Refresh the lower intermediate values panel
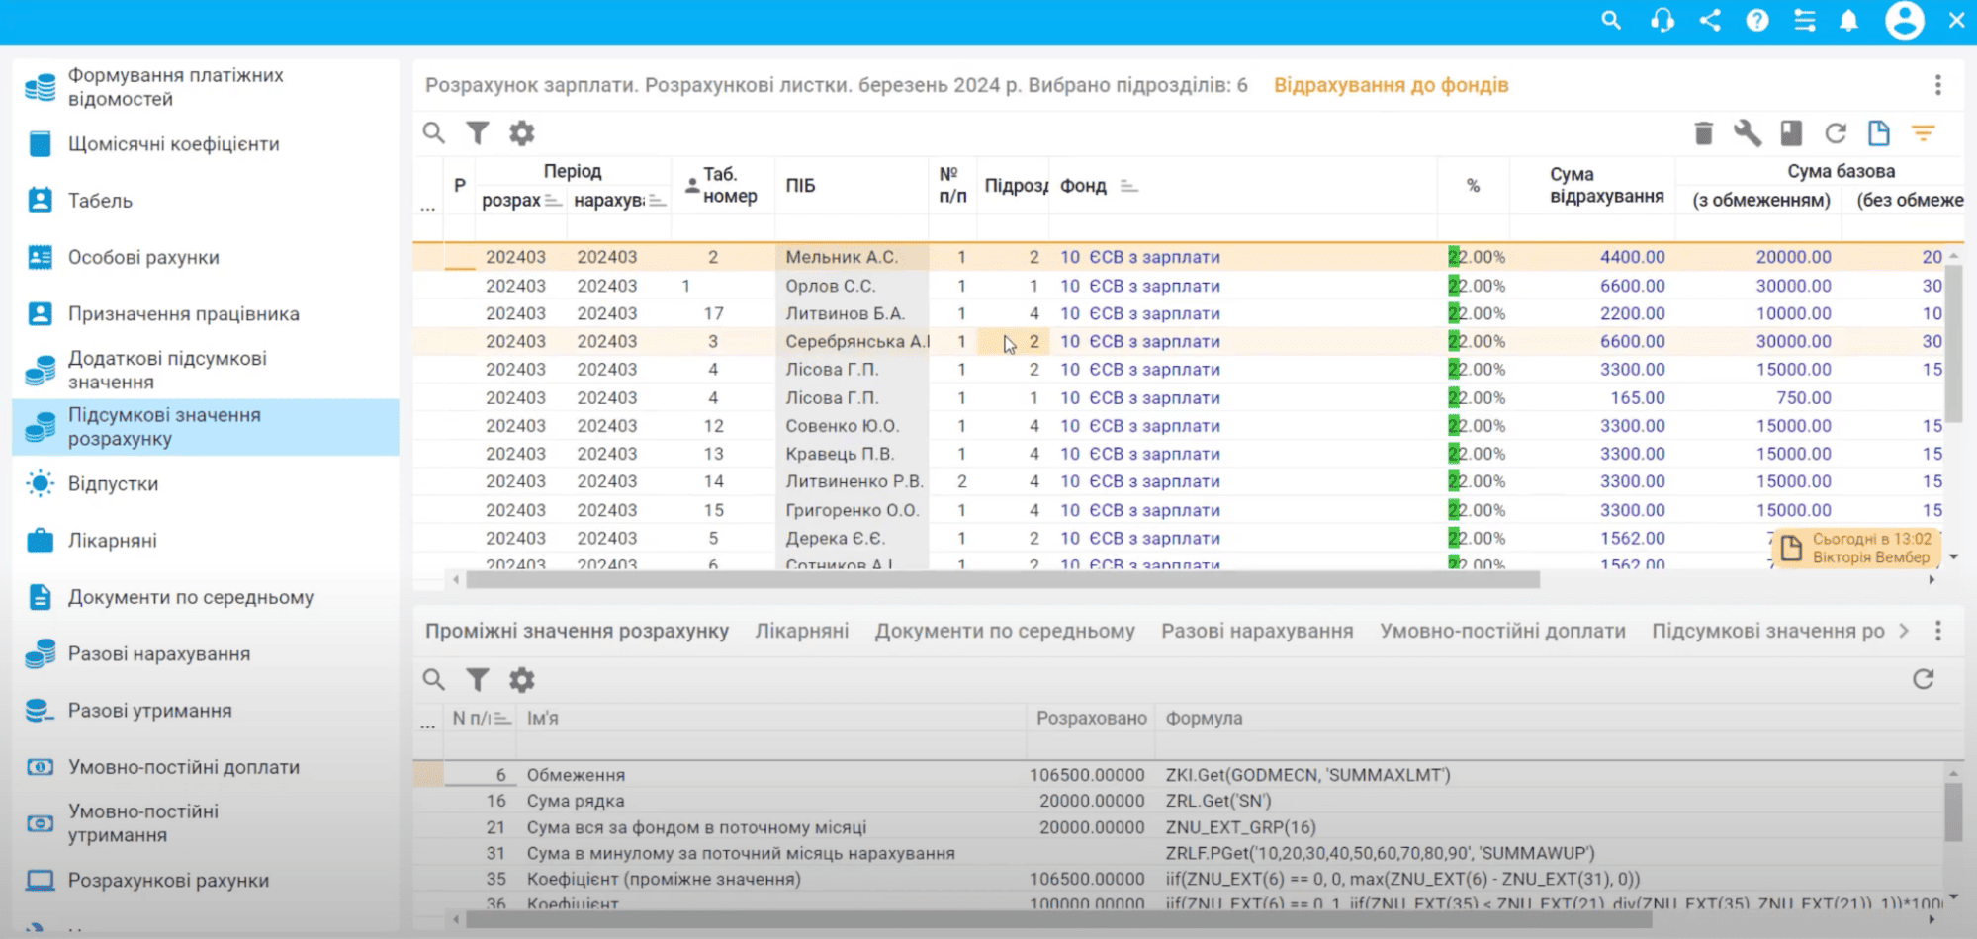The image size is (1977, 939). [1923, 679]
